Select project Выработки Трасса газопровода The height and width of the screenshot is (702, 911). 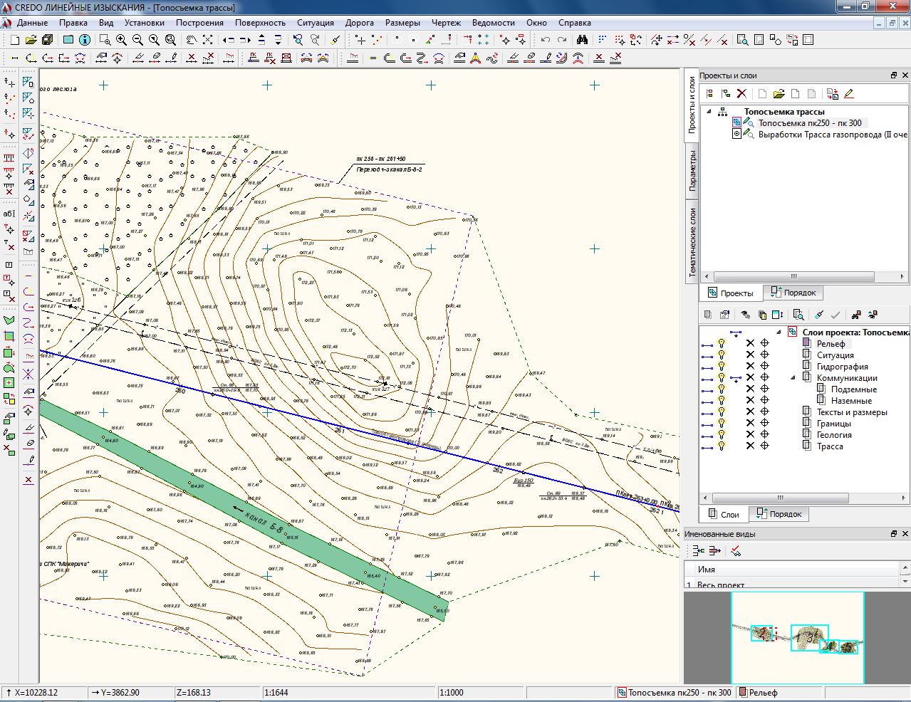(833, 134)
